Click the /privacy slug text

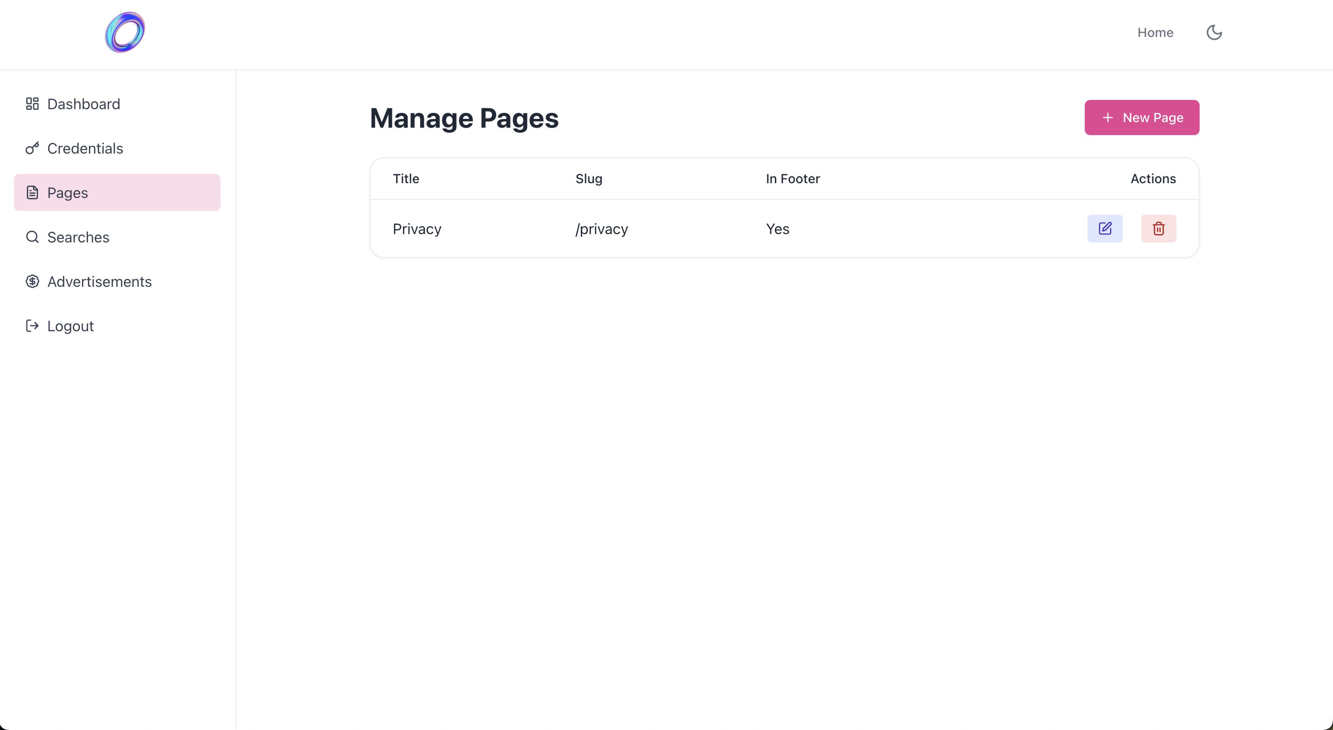coord(601,229)
